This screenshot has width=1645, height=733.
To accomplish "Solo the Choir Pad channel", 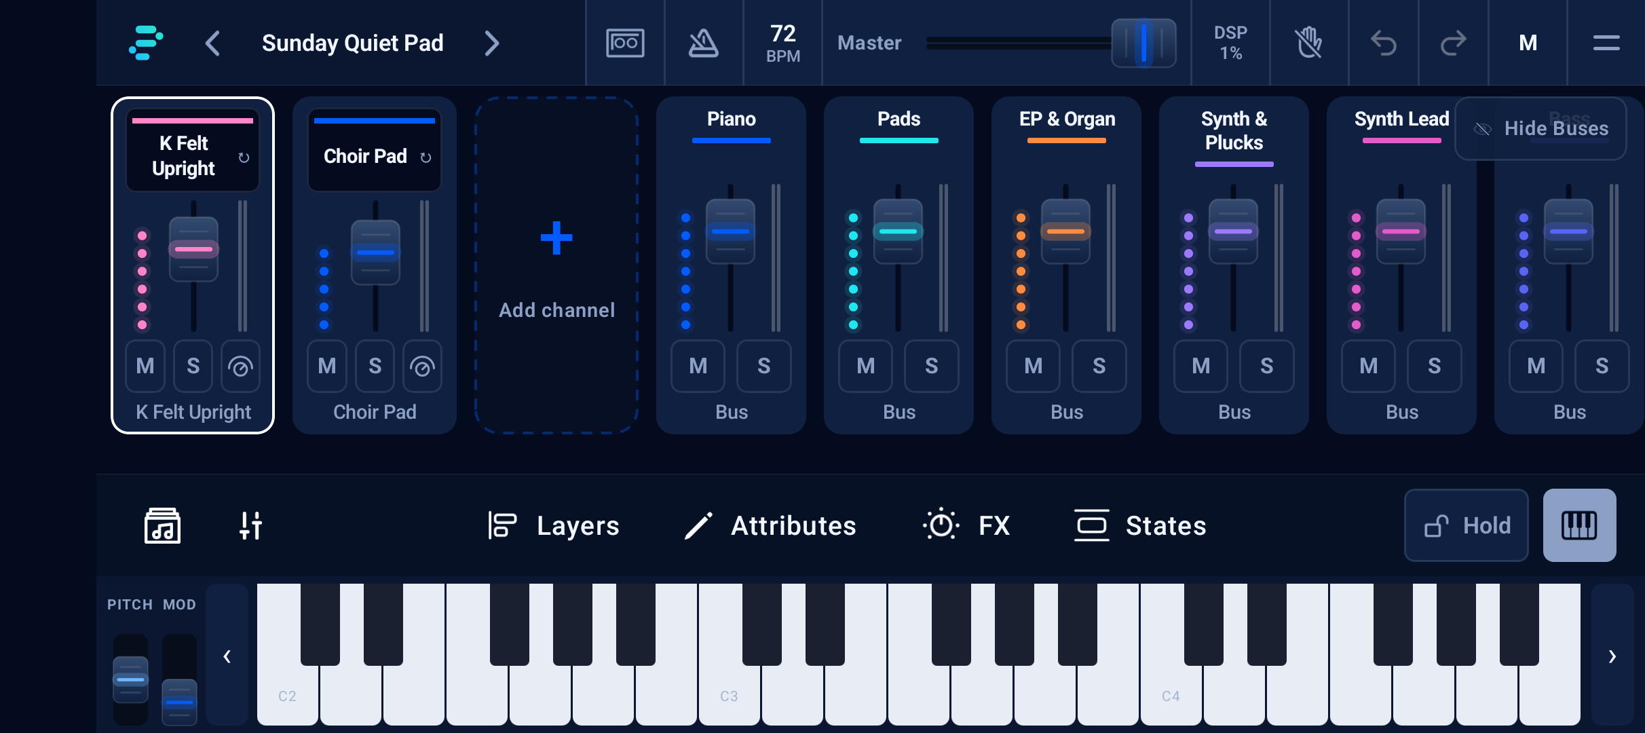I will [x=375, y=366].
